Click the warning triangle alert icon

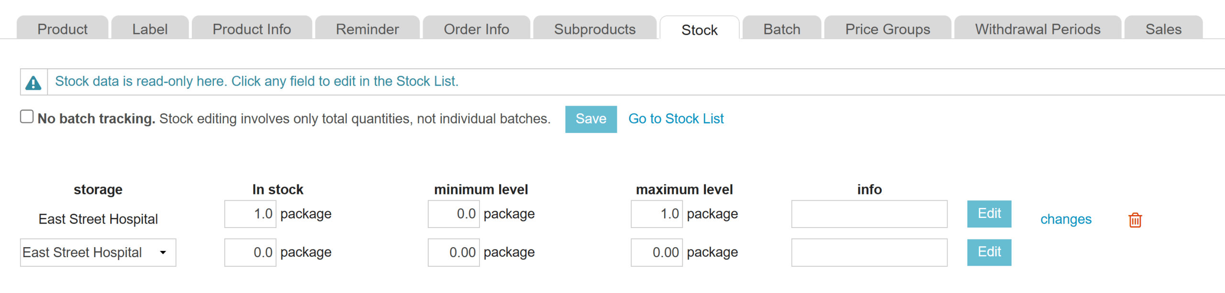click(x=33, y=83)
